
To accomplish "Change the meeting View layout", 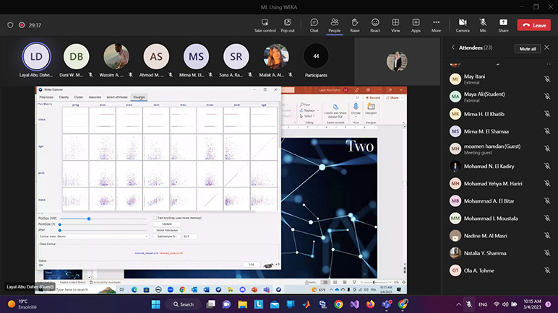I will click(395, 25).
